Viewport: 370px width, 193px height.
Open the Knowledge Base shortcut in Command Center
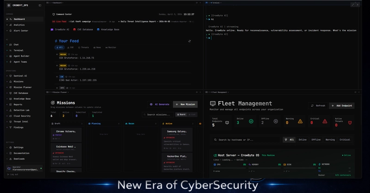pyautogui.click(x=108, y=30)
